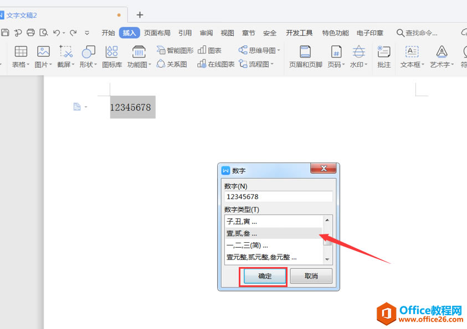Click the 图片 insert icon
Screen dimensions: 467x329
[x=43, y=52]
